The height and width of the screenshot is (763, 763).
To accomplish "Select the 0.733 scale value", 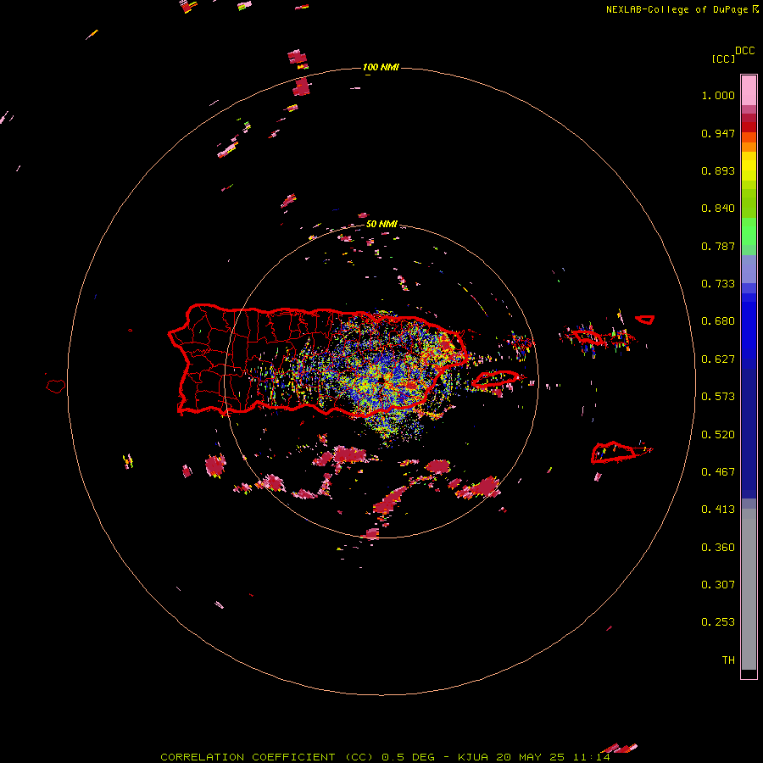I will 718,284.
